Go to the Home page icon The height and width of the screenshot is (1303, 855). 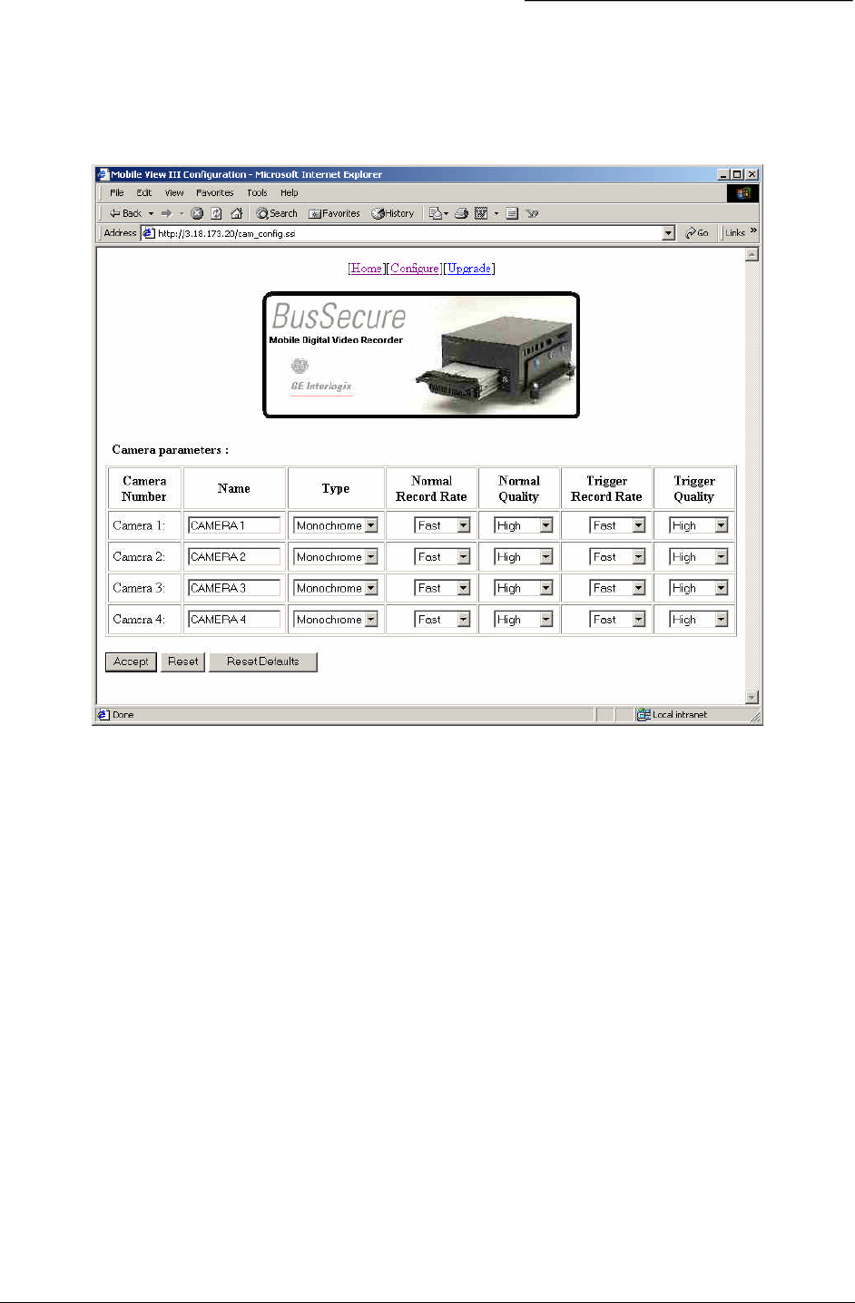tap(236, 213)
